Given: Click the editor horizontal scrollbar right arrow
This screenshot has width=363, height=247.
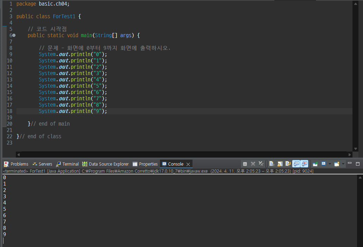Looking at the screenshot, I should 350,154.
